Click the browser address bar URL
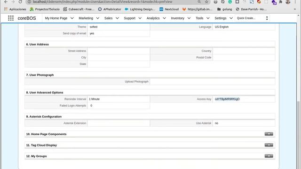Image resolution: width=301 pixels, height=169 pixels. 103,2
